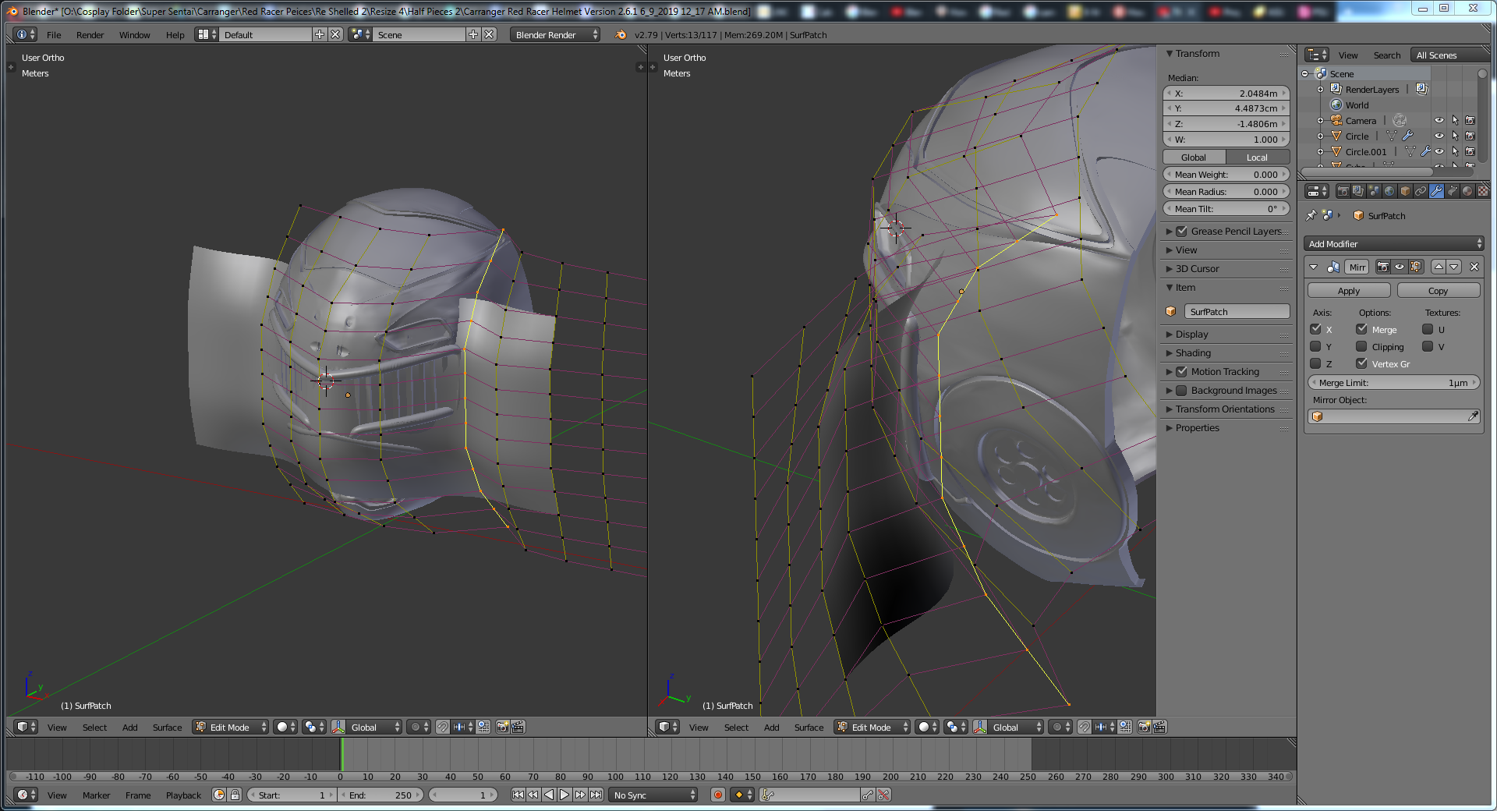Viewport: 1497px width, 811px height.
Task: Open the Help menu
Action: 175,35
